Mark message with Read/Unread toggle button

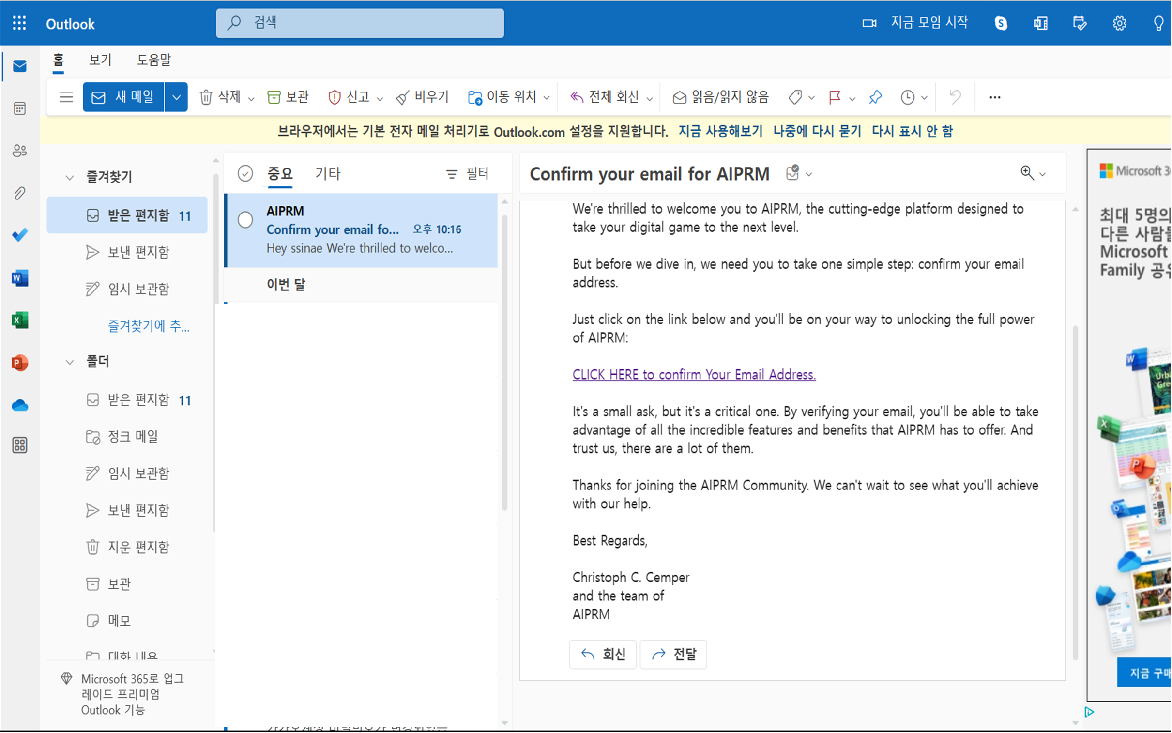coord(721,97)
